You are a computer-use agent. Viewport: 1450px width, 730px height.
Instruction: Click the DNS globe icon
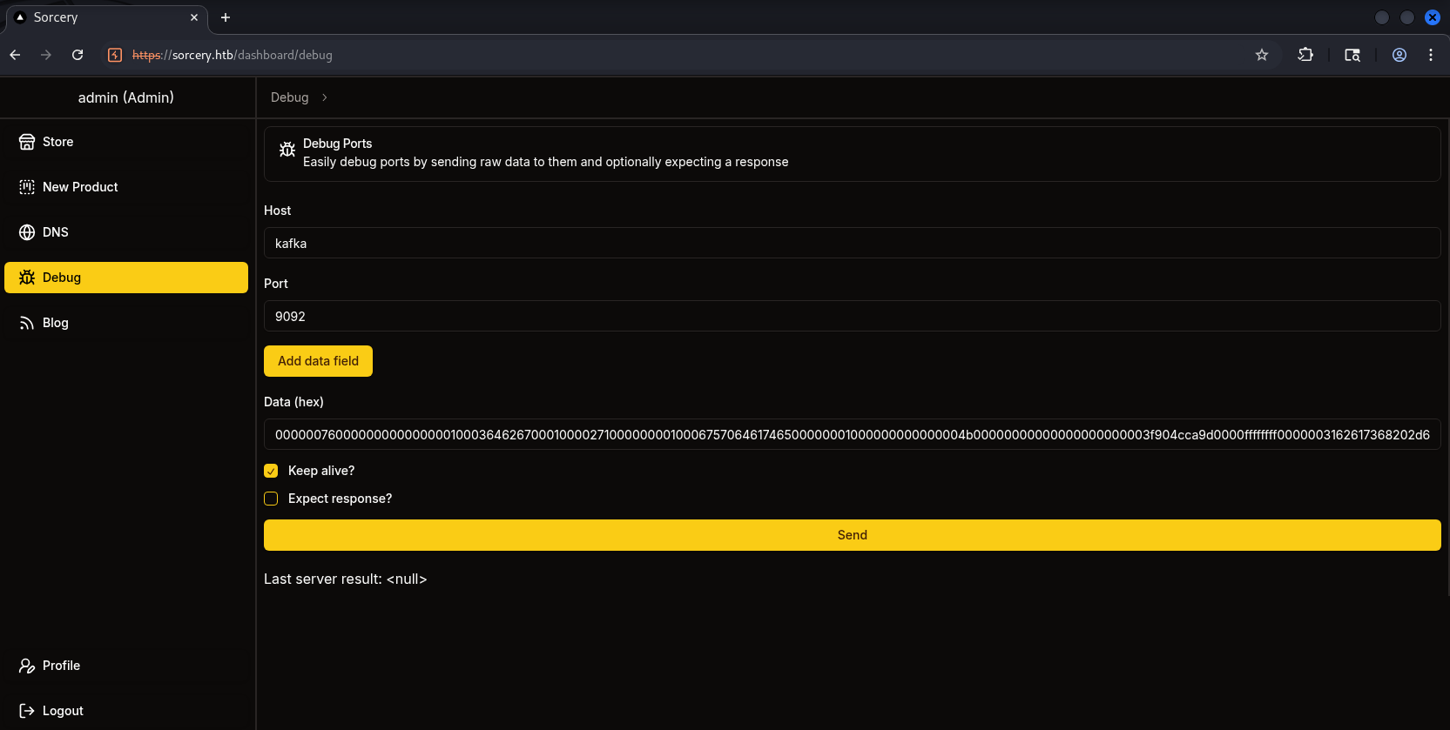(27, 232)
